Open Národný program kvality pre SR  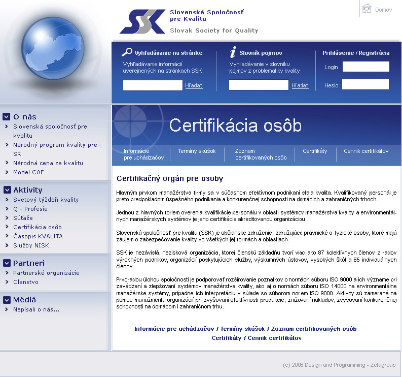click(x=57, y=149)
